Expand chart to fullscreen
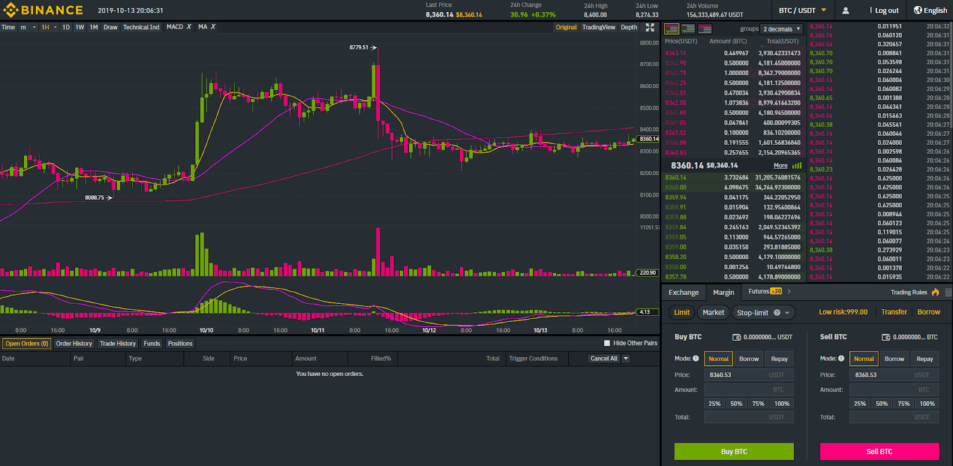953x466 pixels. click(650, 27)
